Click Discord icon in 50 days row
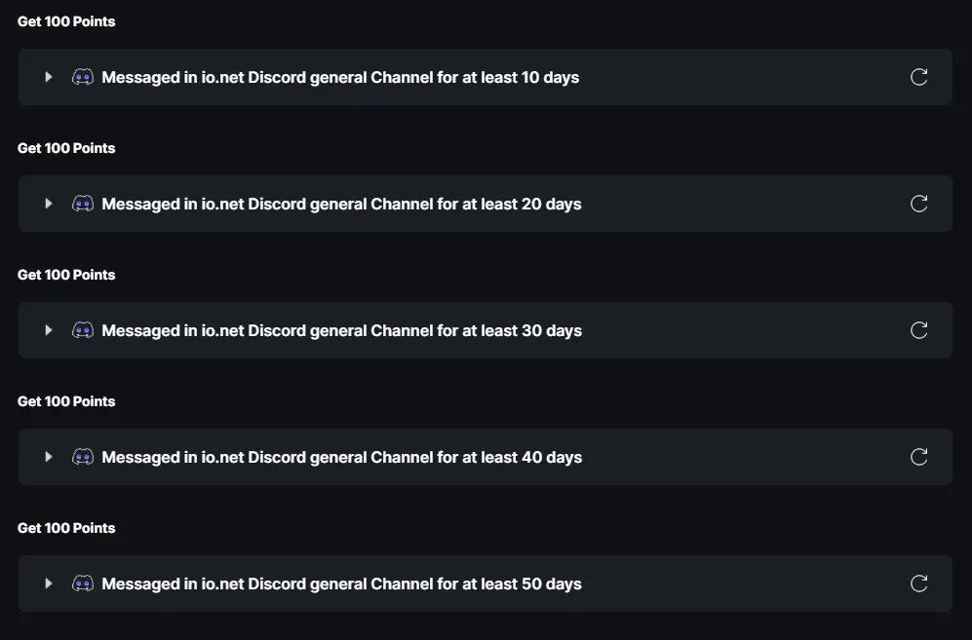 (83, 584)
